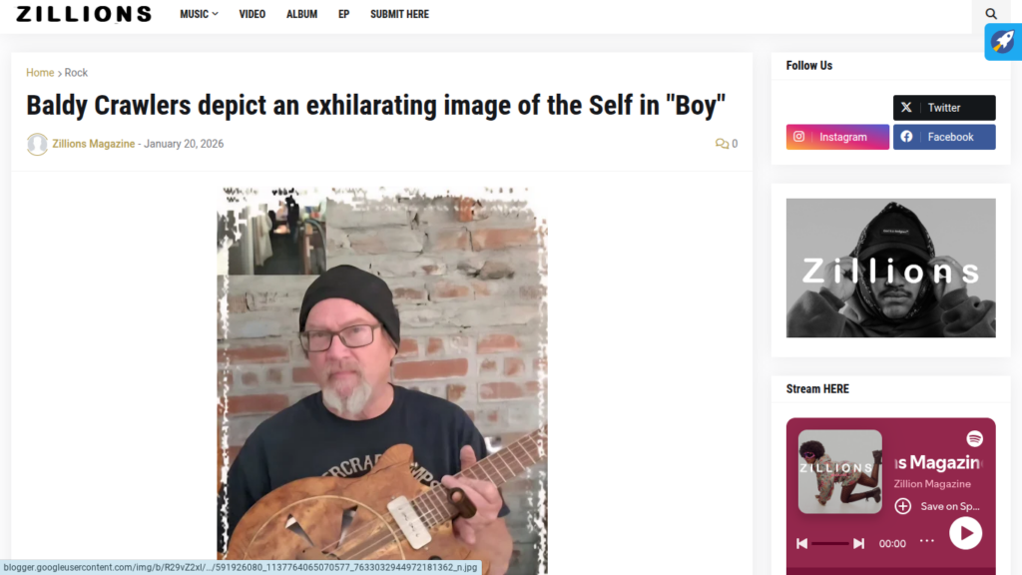Image resolution: width=1022 pixels, height=575 pixels.
Task: Click the Spotify logo in the player
Action: (x=974, y=439)
